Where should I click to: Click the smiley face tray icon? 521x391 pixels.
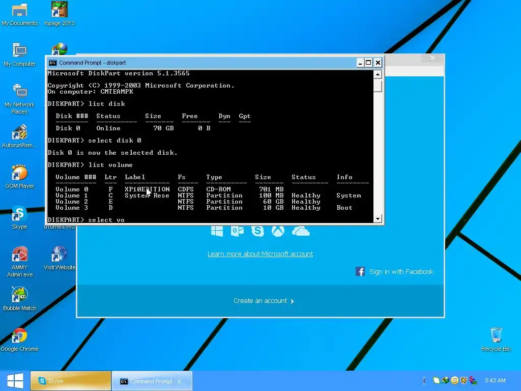coord(455,380)
